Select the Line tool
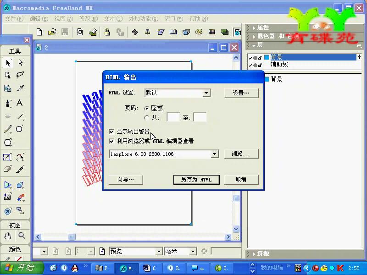The height and width of the screenshot is (275, 367). click(21, 116)
